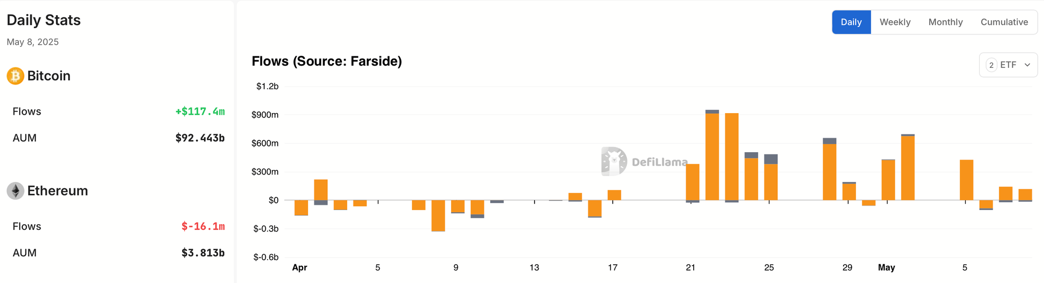Click the Ethereum logo icon
The height and width of the screenshot is (283, 1044).
tap(15, 191)
